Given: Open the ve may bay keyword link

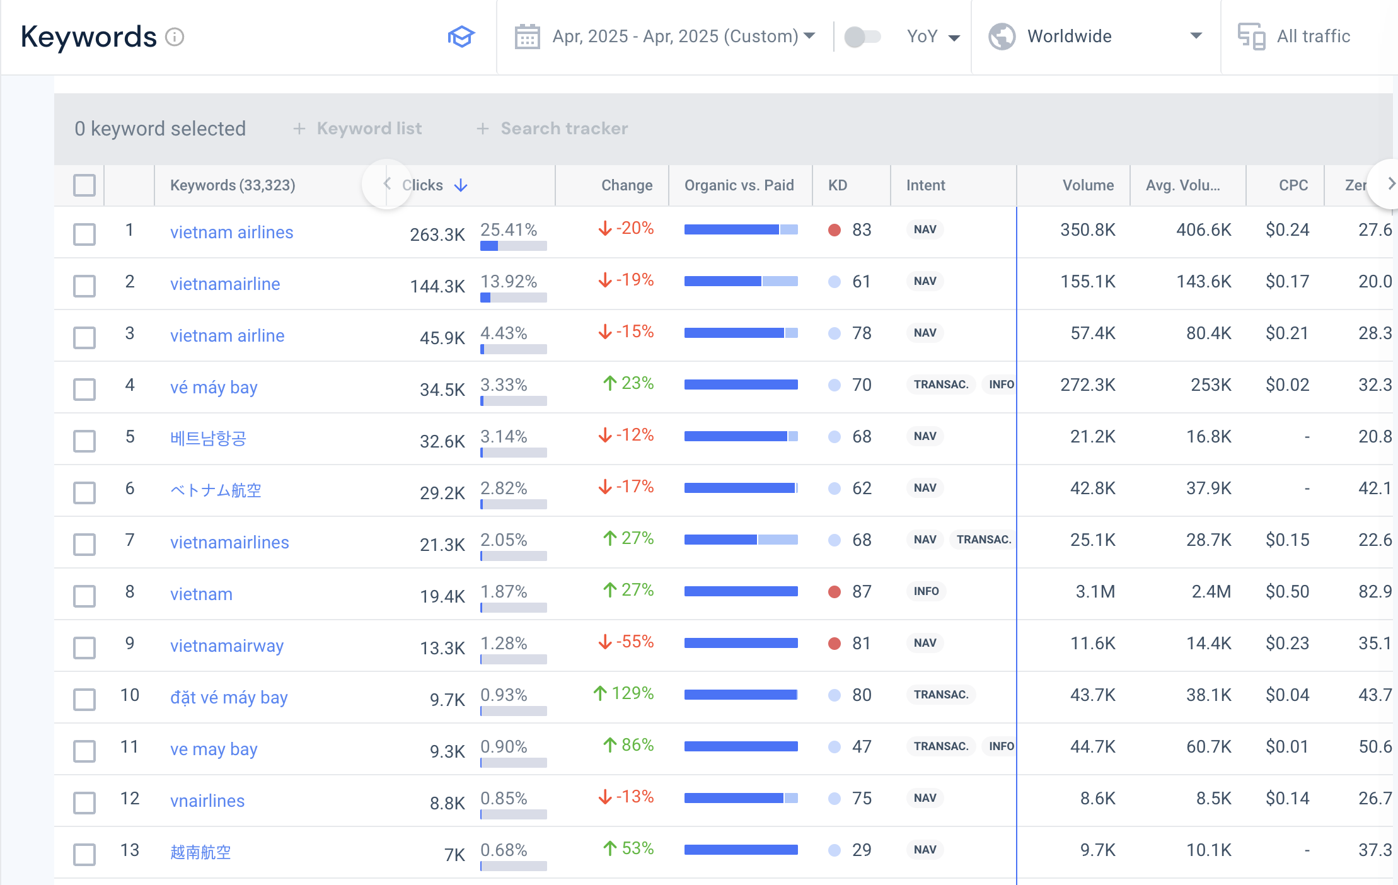Looking at the screenshot, I should click(x=214, y=749).
